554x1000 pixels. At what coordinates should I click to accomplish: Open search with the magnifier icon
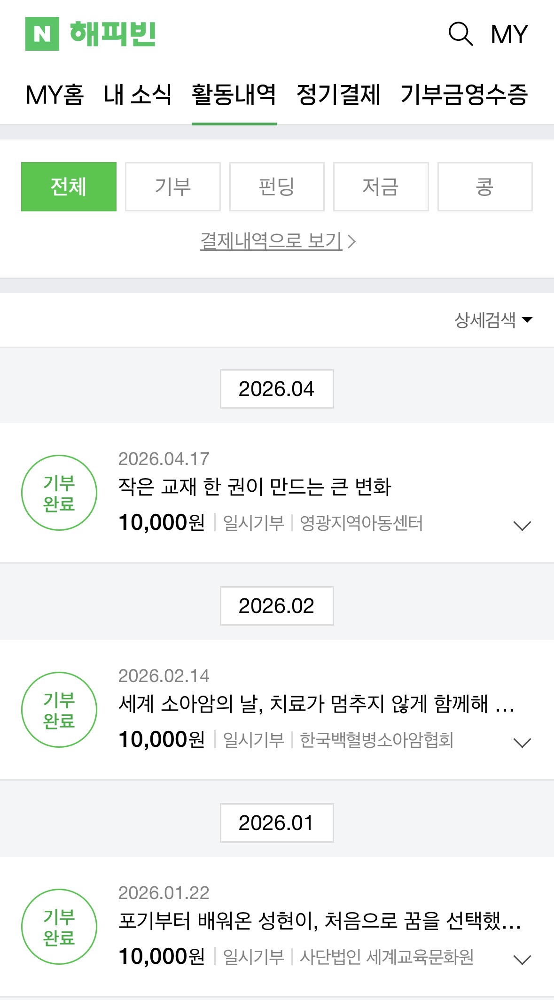pyautogui.click(x=460, y=34)
